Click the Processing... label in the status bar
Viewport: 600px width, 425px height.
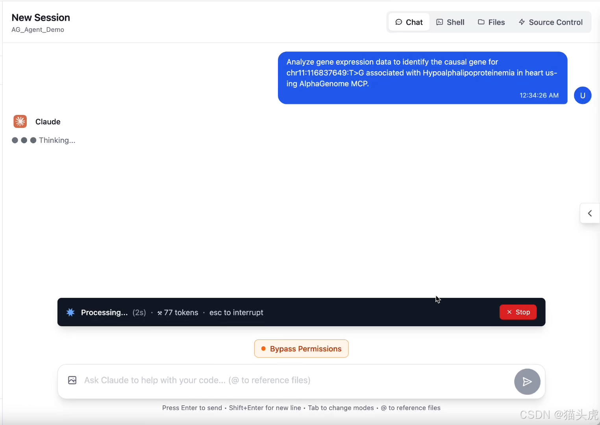coord(104,312)
